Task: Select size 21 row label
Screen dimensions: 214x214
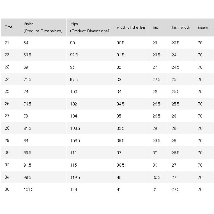Action: [x=7, y=43]
